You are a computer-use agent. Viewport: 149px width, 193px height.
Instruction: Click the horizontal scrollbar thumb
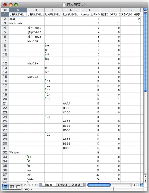[99, 185]
